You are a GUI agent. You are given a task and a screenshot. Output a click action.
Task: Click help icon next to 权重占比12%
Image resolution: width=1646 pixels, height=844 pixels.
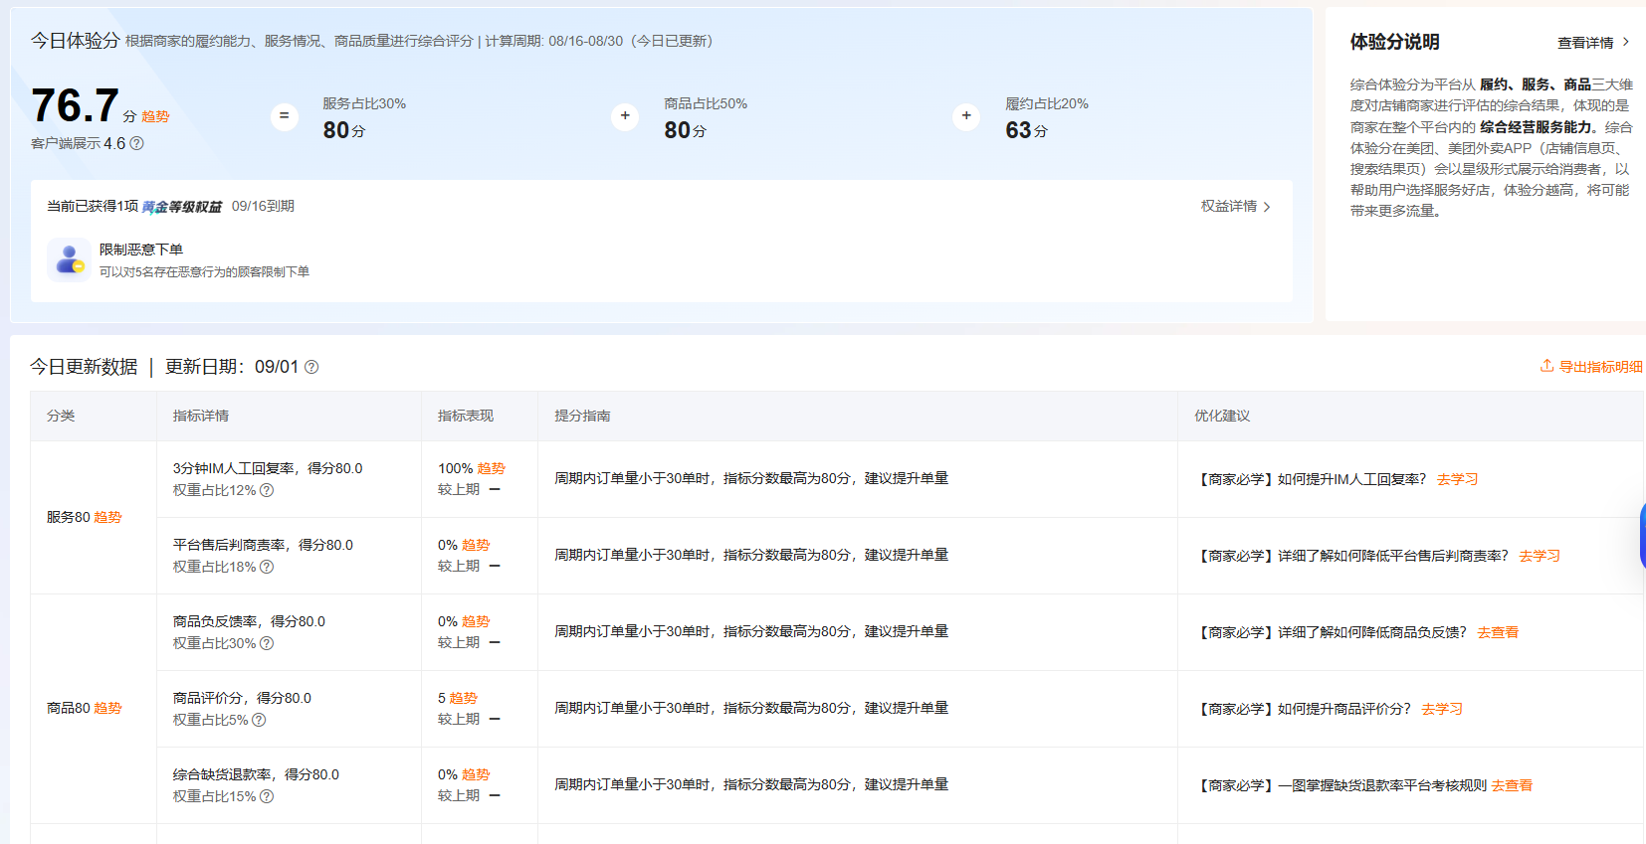(x=267, y=490)
